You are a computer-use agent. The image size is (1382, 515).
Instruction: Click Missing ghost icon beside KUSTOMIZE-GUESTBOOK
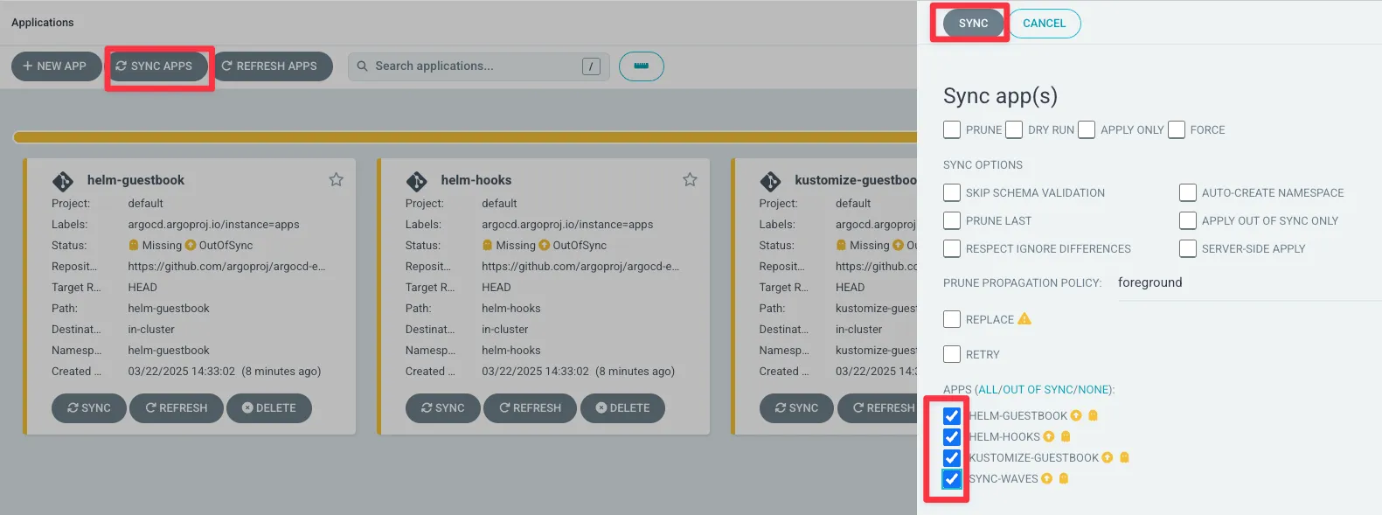click(1125, 457)
